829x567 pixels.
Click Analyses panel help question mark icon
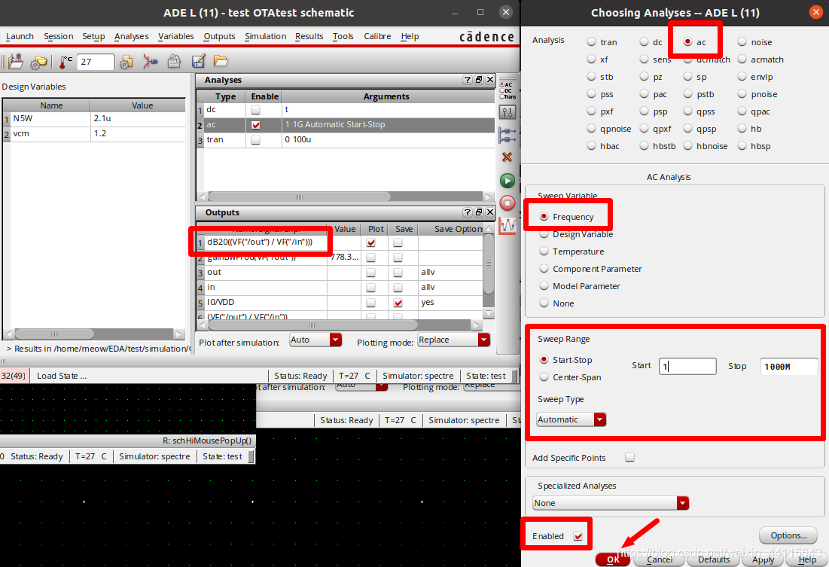tap(468, 80)
